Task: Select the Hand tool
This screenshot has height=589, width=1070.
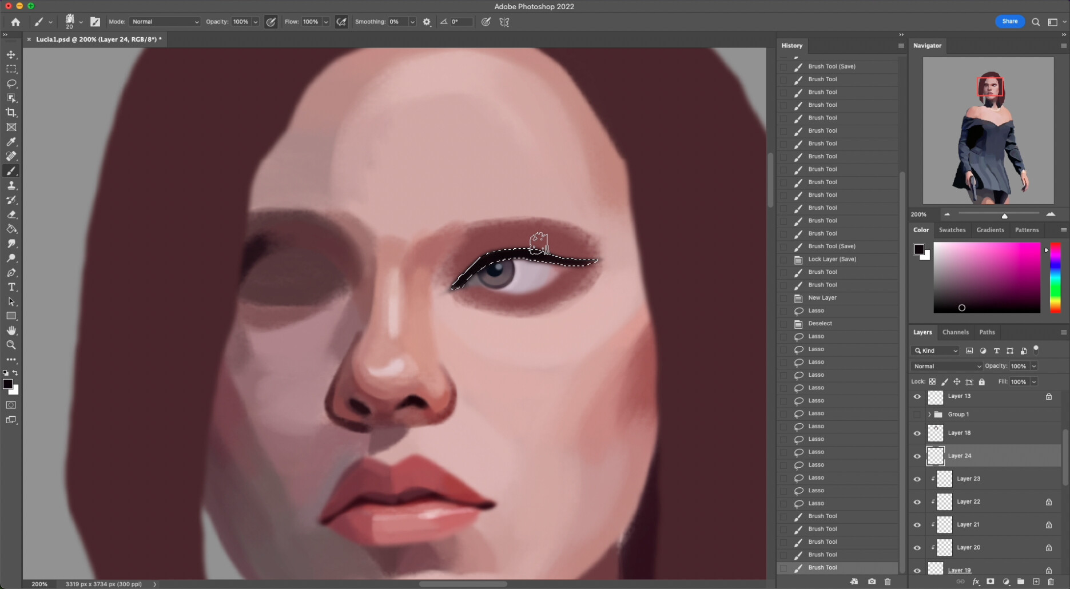Action: pyautogui.click(x=11, y=331)
